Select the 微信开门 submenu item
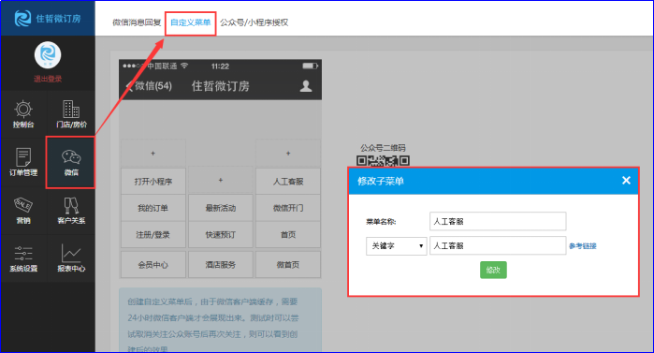Screen dimensions: 654x353 click(288, 208)
